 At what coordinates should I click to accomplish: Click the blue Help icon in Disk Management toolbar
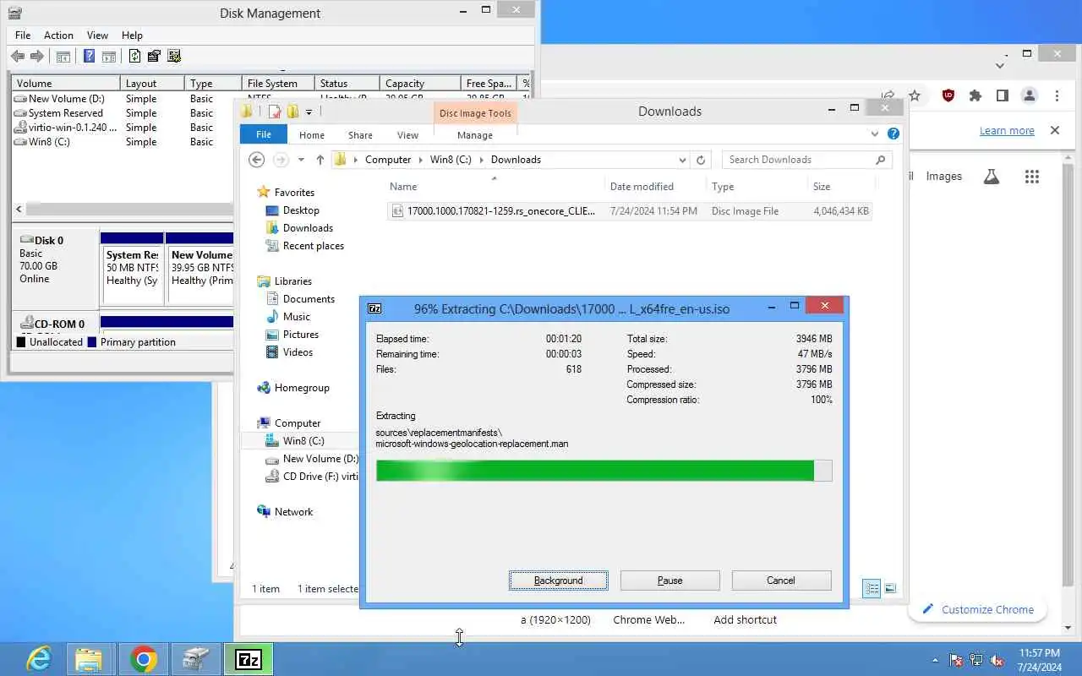[89, 57]
